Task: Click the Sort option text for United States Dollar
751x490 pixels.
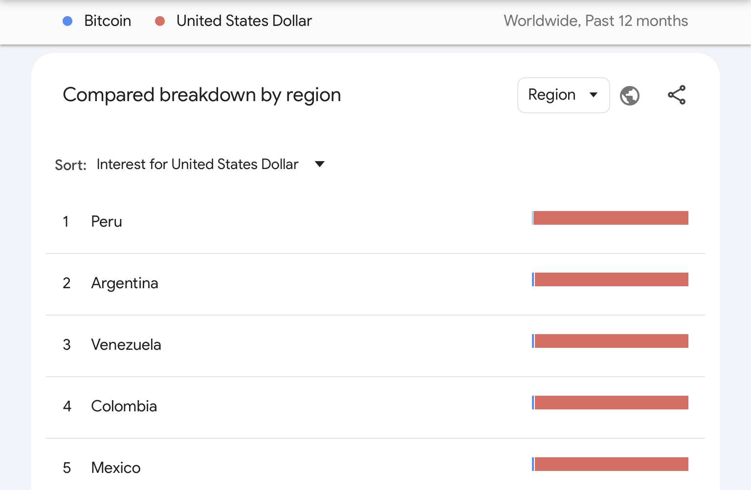Action: [198, 164]
